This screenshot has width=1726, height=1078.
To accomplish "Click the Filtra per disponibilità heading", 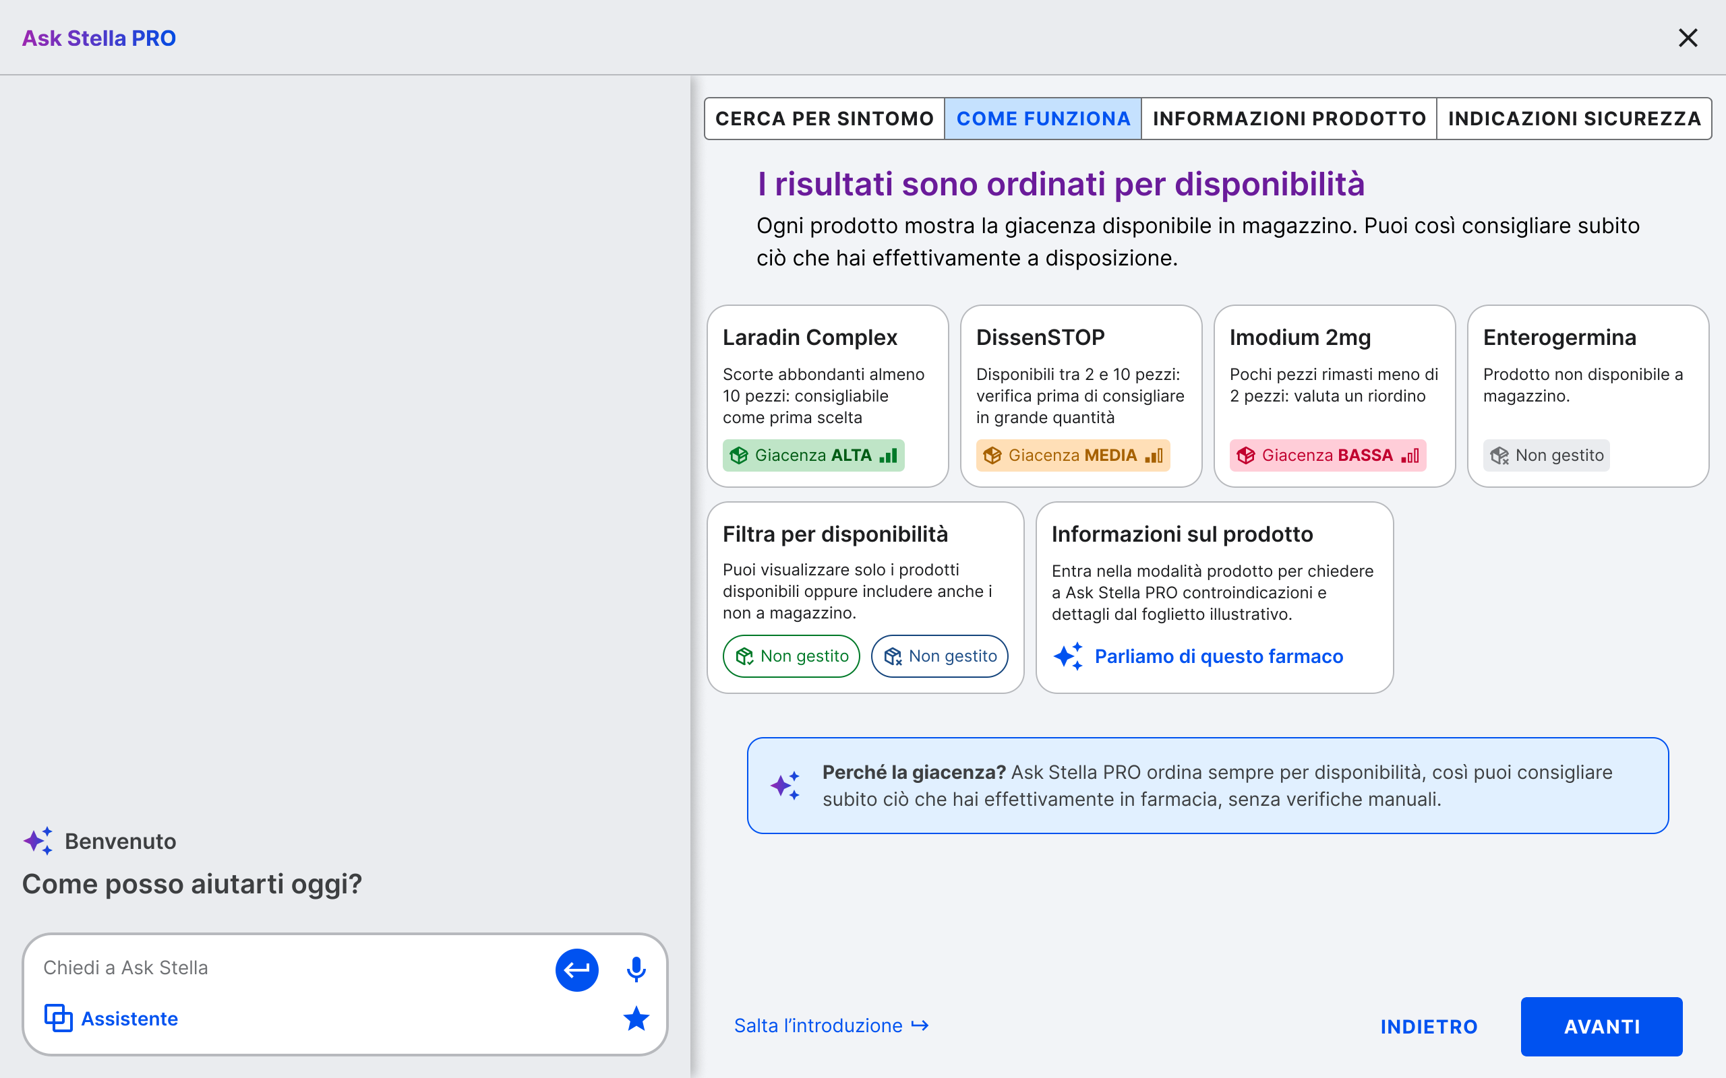I will click(835, 534).
